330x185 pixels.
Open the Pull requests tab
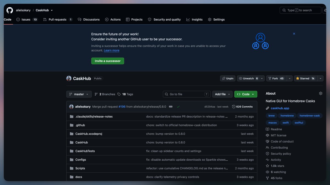click(58, 19)
